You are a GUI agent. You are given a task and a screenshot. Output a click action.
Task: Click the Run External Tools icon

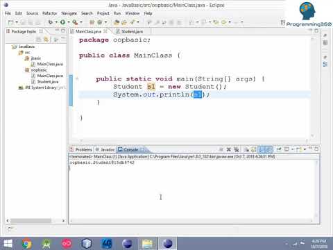pyautogui.click(x=75, y=22)
